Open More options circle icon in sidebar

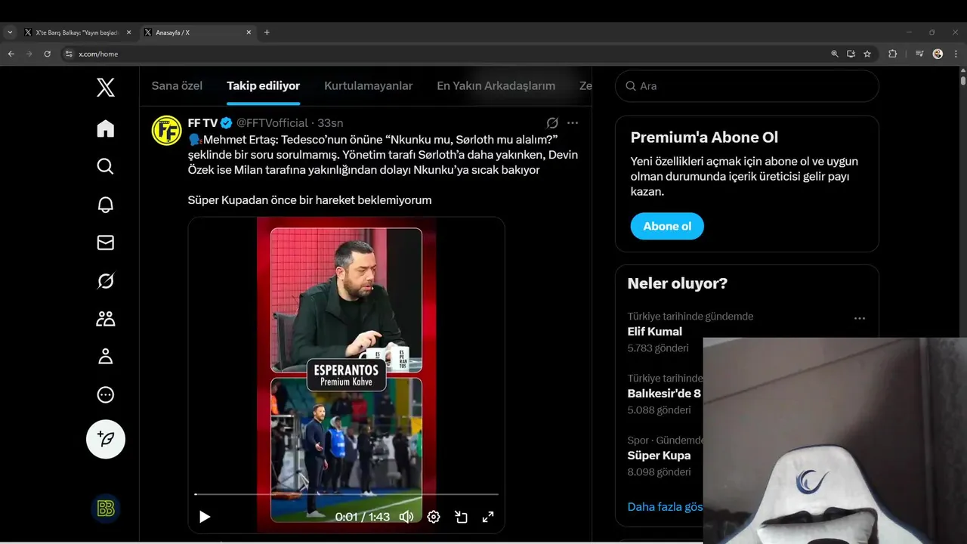pyautogui.click(x=106, y=394)
